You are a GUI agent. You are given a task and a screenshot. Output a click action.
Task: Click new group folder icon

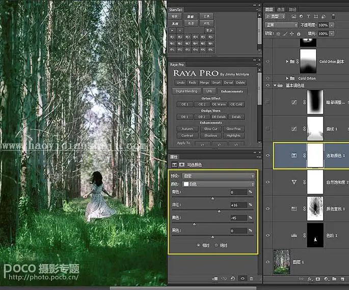334,279
